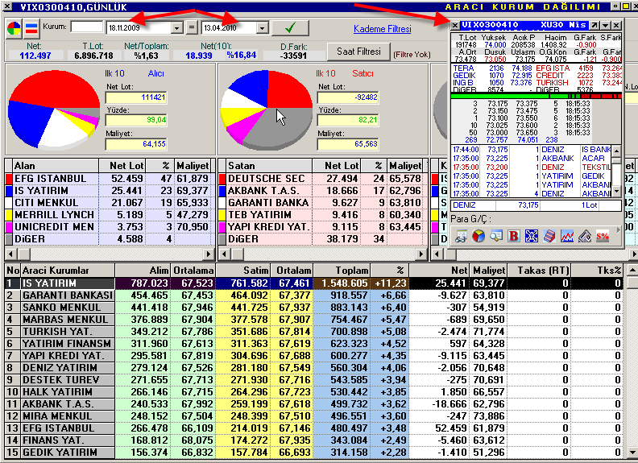Click the Satıcı pie chart
638x463 pixels.
267,109
